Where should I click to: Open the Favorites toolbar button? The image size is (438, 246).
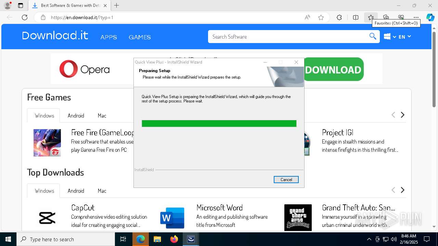[x=371, y=17]
